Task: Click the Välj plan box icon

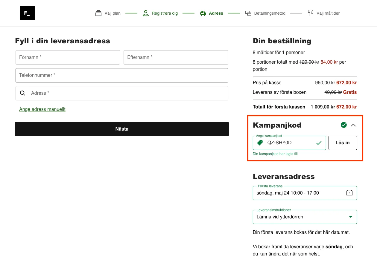Action: click(98, 13)
